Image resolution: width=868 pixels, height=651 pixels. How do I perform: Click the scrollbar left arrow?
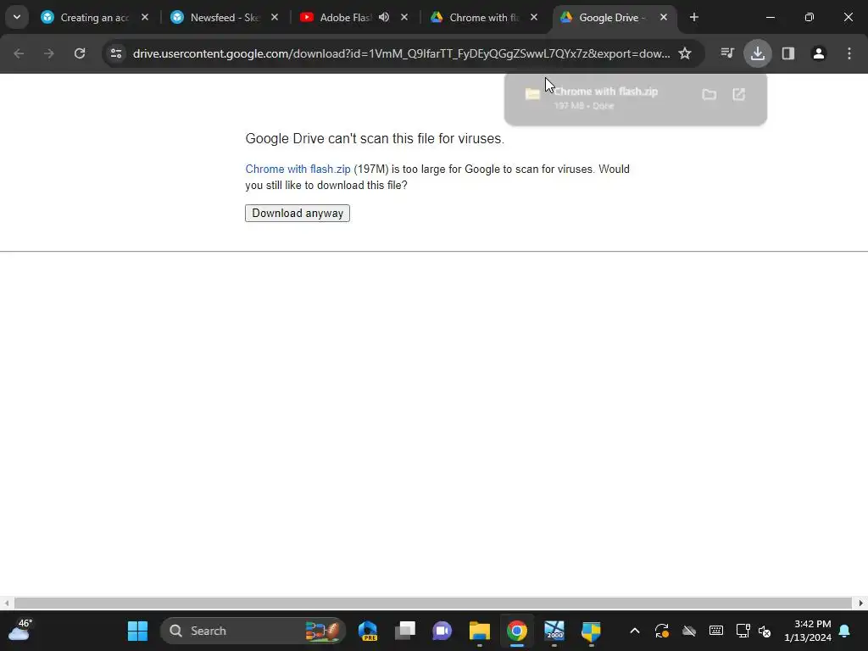click(x=6, y=603)
